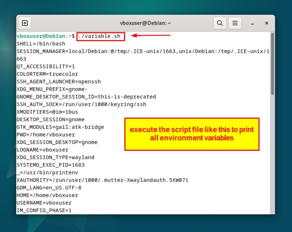
Task: Click XDG_SESSION_DESKTOP=gnome line
Action: (57, 142)
